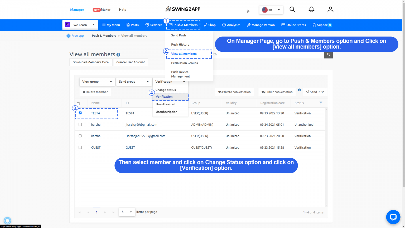Screen dimensions: 405x228
Task: Open the search magnifier in the top bar
Action: pos(292,9)
